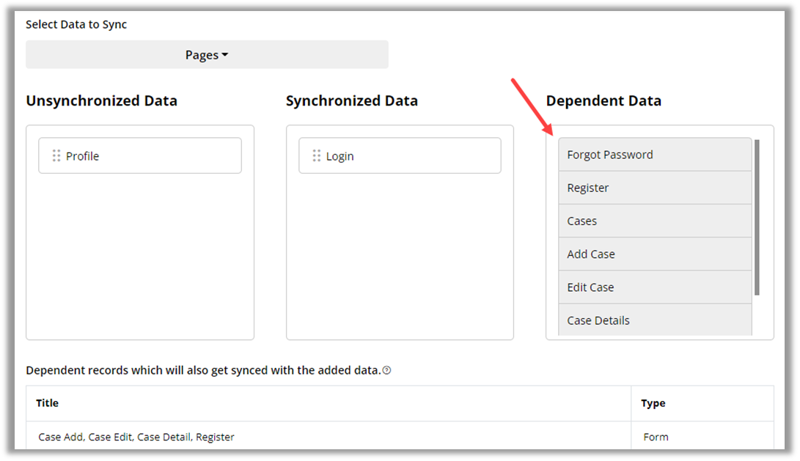Screen dimensions: 800x461
Task: Click empty area in Synchronized Data panel
Action: point(400,257)
